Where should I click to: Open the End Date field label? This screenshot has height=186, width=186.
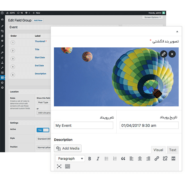point(39,65)
